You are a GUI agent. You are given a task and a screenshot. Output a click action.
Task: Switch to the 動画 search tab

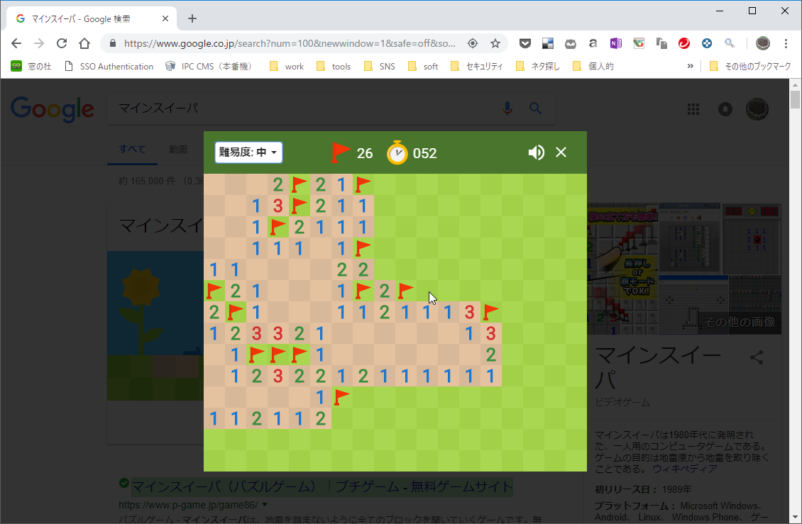point(177,150)
